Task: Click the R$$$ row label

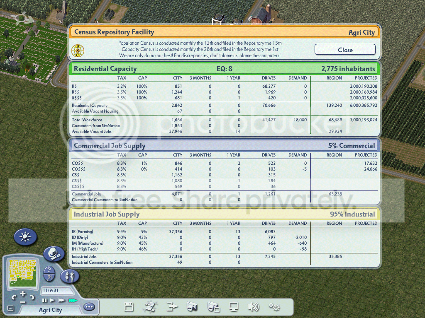Action: tap(77, 98)
